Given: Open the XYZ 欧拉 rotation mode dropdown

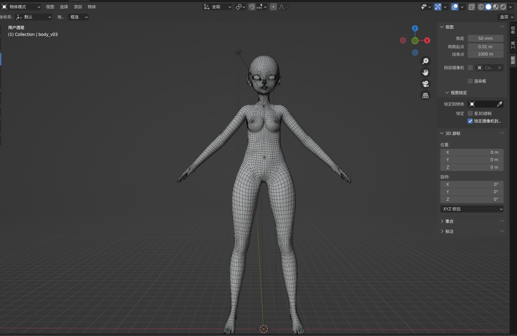Looking at the screenshot, I should 472,209.
